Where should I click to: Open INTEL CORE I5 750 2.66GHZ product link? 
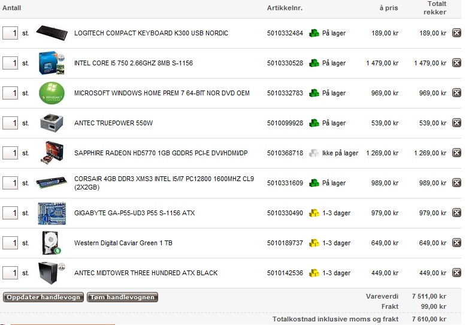click(134, 63)
